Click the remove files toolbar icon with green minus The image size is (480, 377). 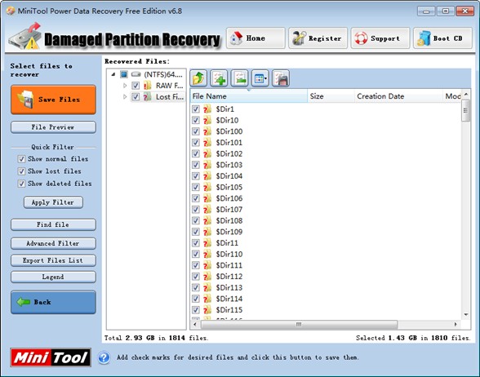pyautogui.click(x=239, y=78)
